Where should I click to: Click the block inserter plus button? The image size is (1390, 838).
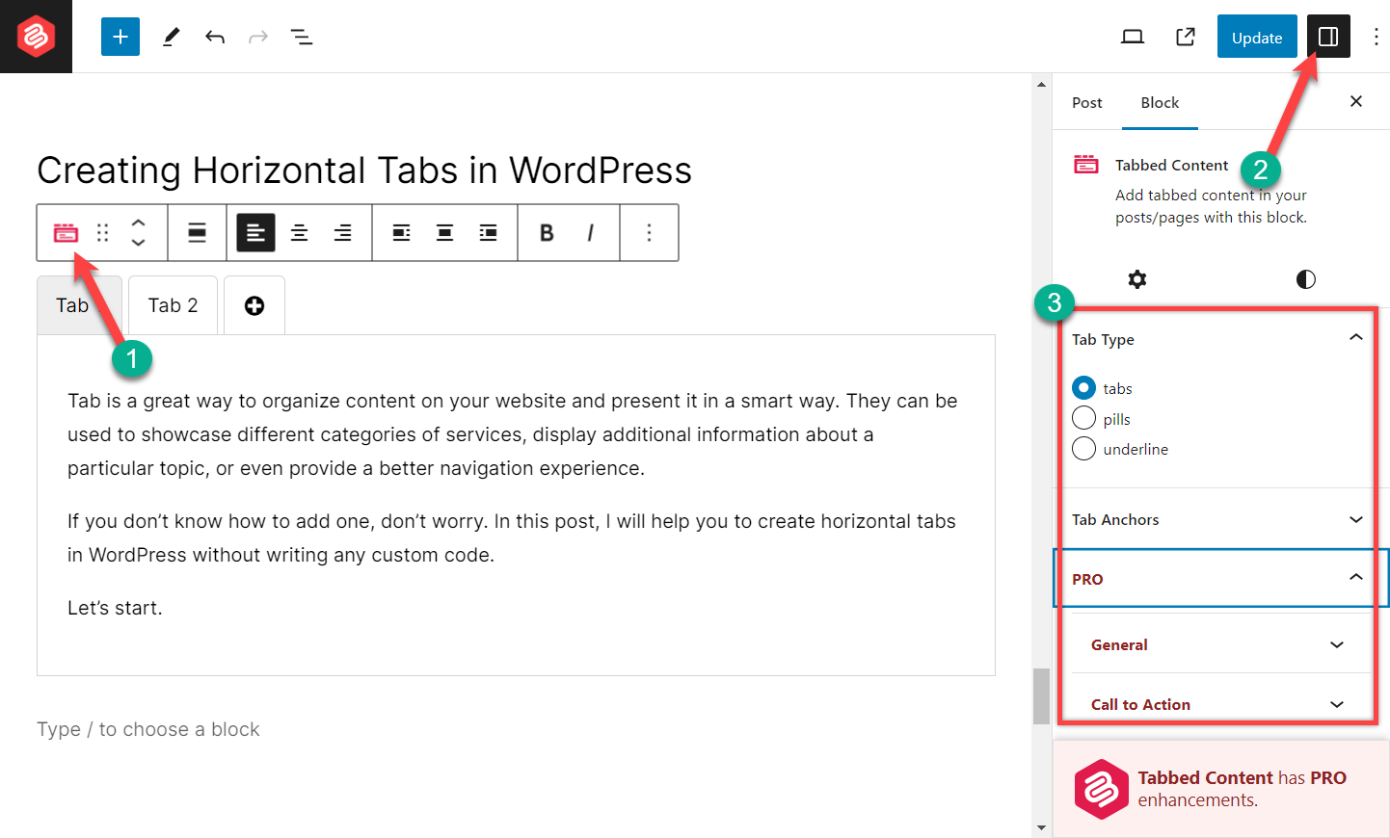click(120, 37)
